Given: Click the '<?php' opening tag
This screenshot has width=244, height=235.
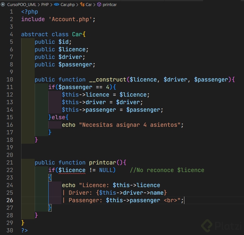Looking at the screenshot, I should coord(29,12).
